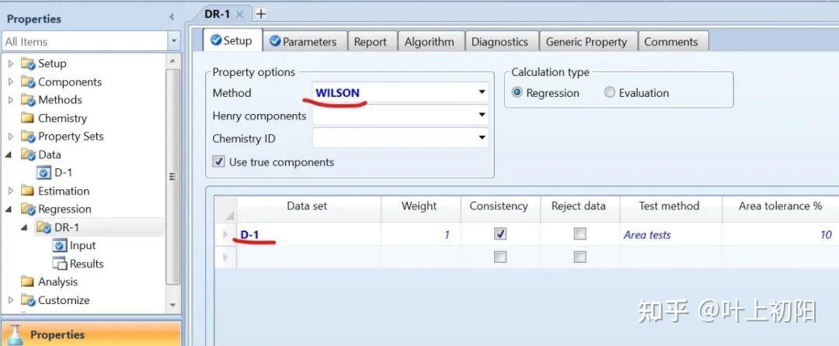Open the Method dropdown showing WILSON
Image resolution: width=839 pixels, height=346 pixels.
(x=482, y=93)
